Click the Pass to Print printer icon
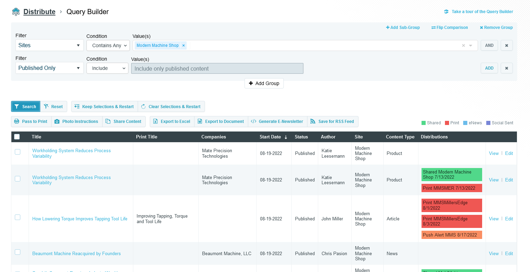This screenshot has height=272, width=530. (17, 122)
